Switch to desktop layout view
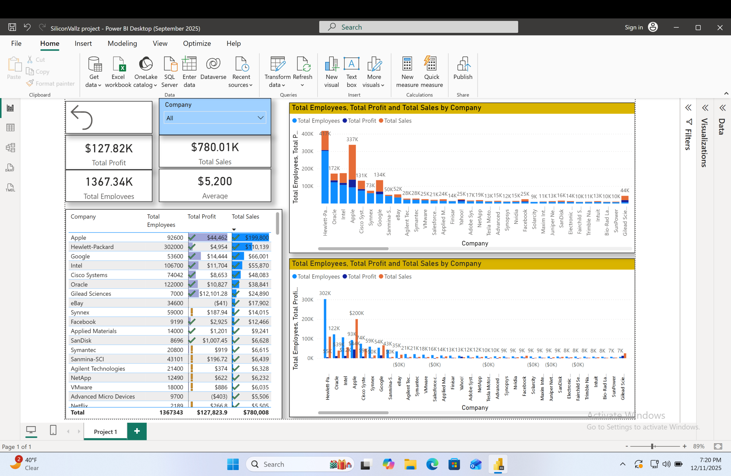This screenshot has width=731, height=476. (x=31, y=430)
